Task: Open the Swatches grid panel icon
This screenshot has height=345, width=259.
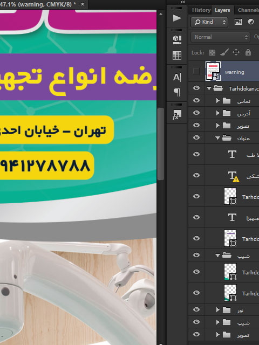Action: (177, 56)
